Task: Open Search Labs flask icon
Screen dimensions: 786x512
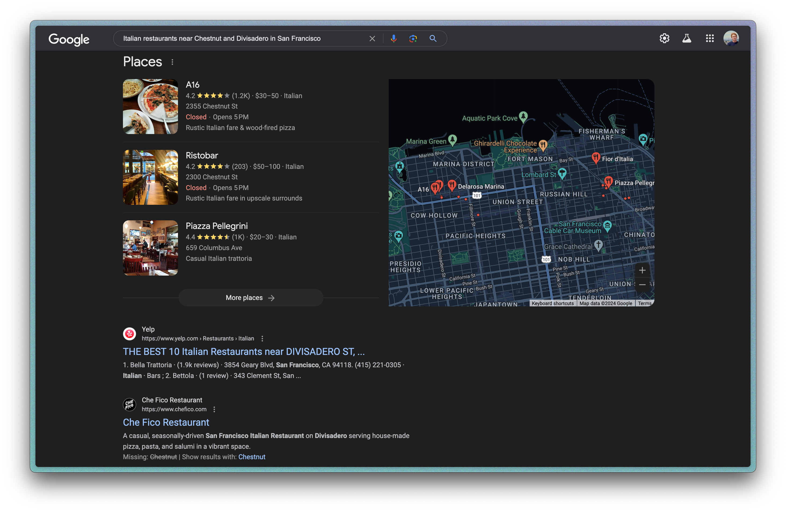Action: coord(687,39)
